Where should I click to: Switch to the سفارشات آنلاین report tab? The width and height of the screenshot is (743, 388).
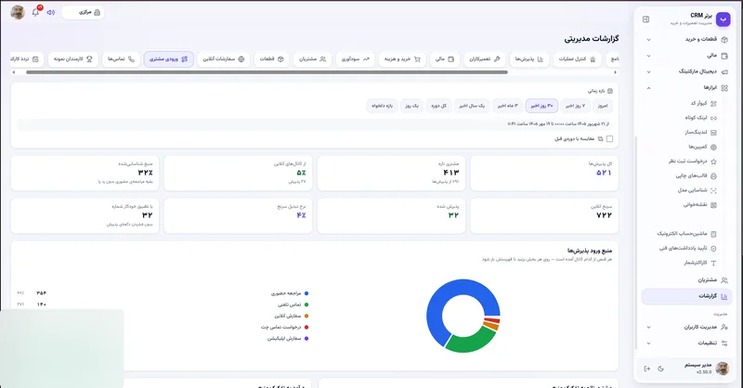pos(223,59)
